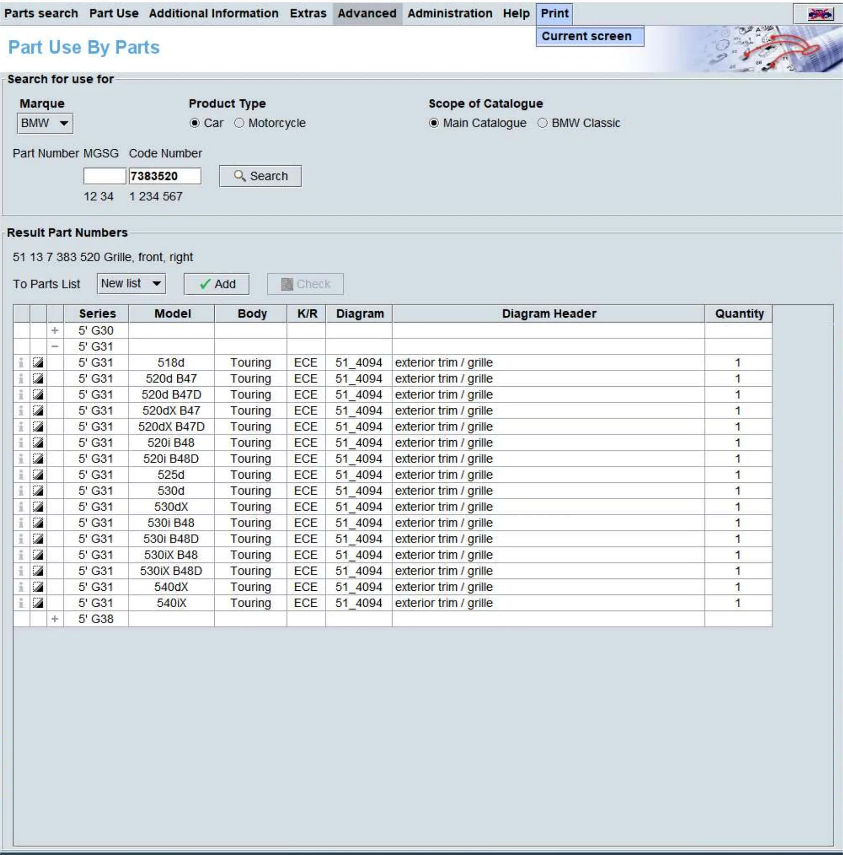This screenshot has height=855, width=843.
Task: Collapse the 5' G31 series group
Action: [x=55, y=346]
